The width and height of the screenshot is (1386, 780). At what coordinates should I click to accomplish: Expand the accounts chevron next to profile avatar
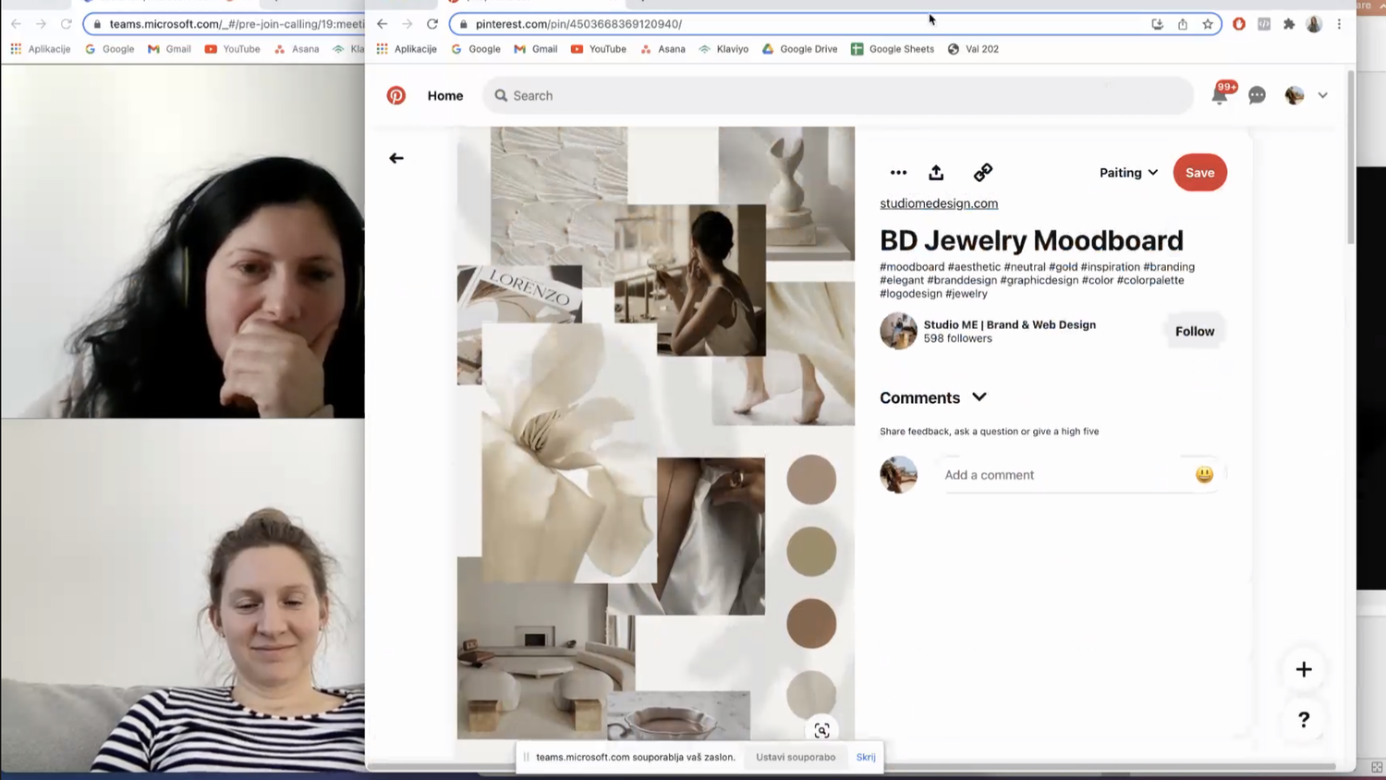coord(1322,95)
